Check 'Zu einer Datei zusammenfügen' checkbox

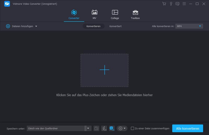(132, 128)
